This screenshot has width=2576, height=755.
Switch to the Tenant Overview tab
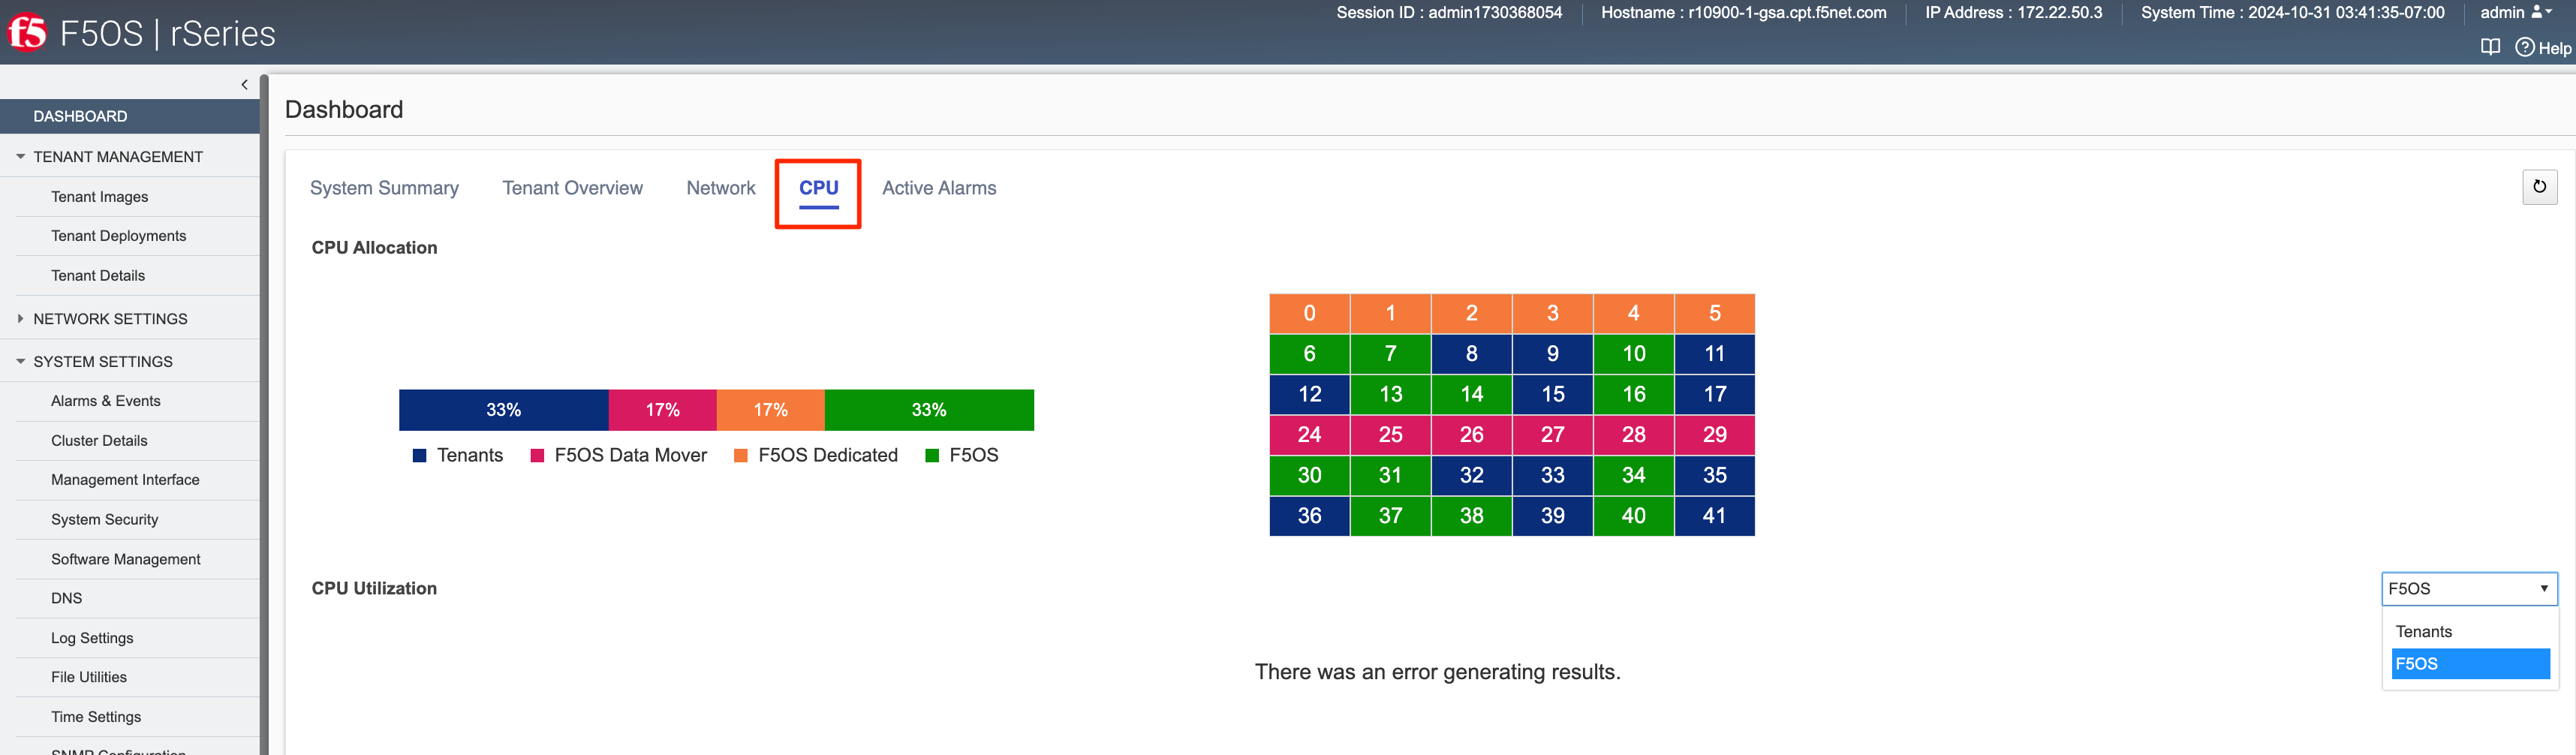(x=572, y=188)
